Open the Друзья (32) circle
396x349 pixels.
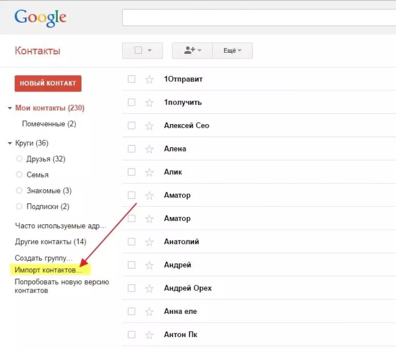coord(46,159)
